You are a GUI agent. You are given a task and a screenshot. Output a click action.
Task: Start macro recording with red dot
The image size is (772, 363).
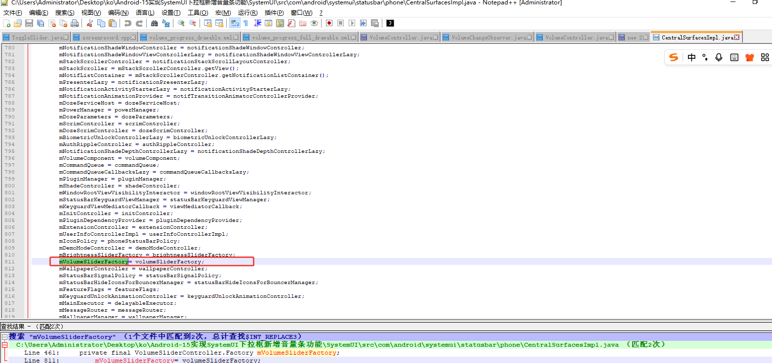pos(329,23)
